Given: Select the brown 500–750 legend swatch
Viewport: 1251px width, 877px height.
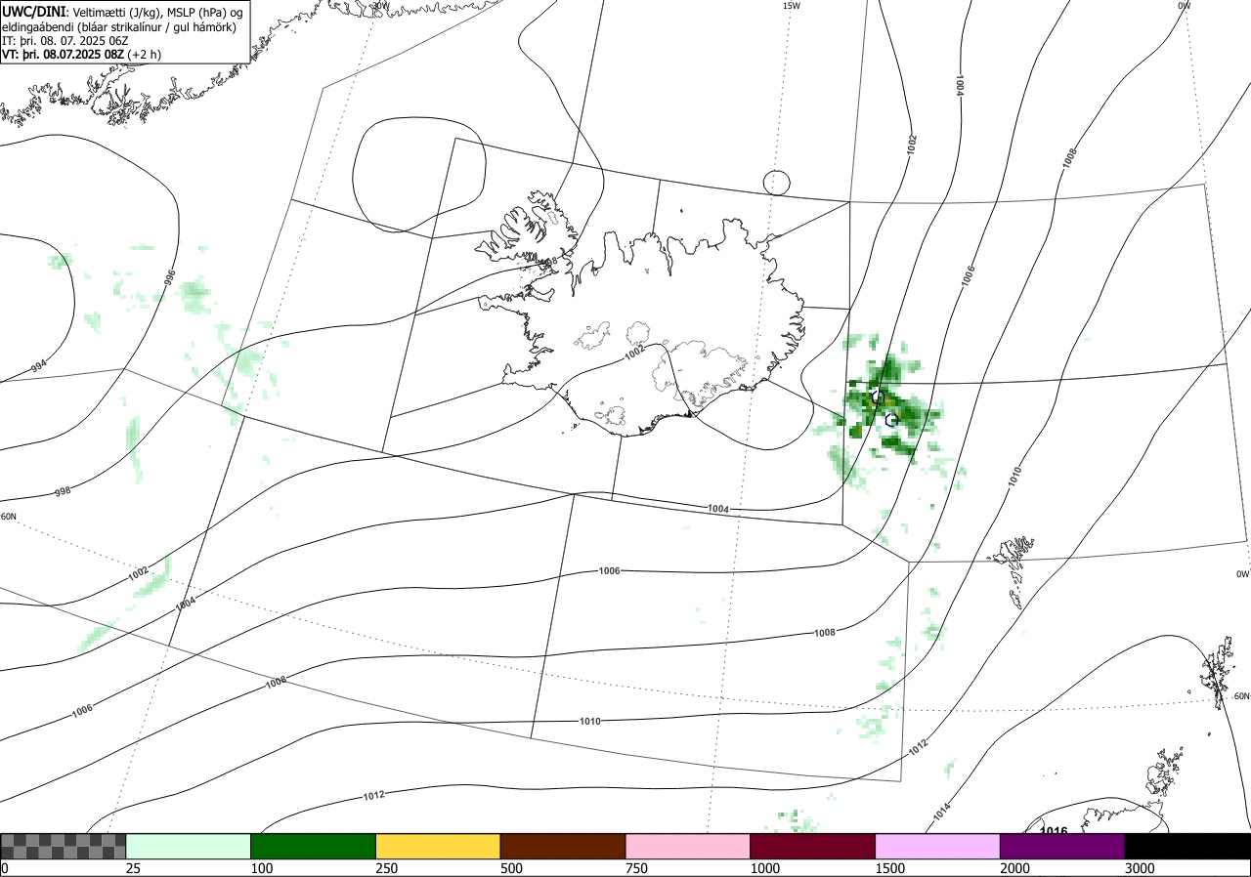Looking at the screenshot, I should [563, 846].
